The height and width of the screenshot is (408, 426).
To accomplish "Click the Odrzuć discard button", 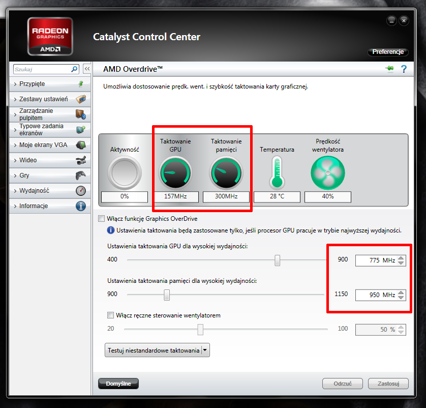I will click(342, 384).
